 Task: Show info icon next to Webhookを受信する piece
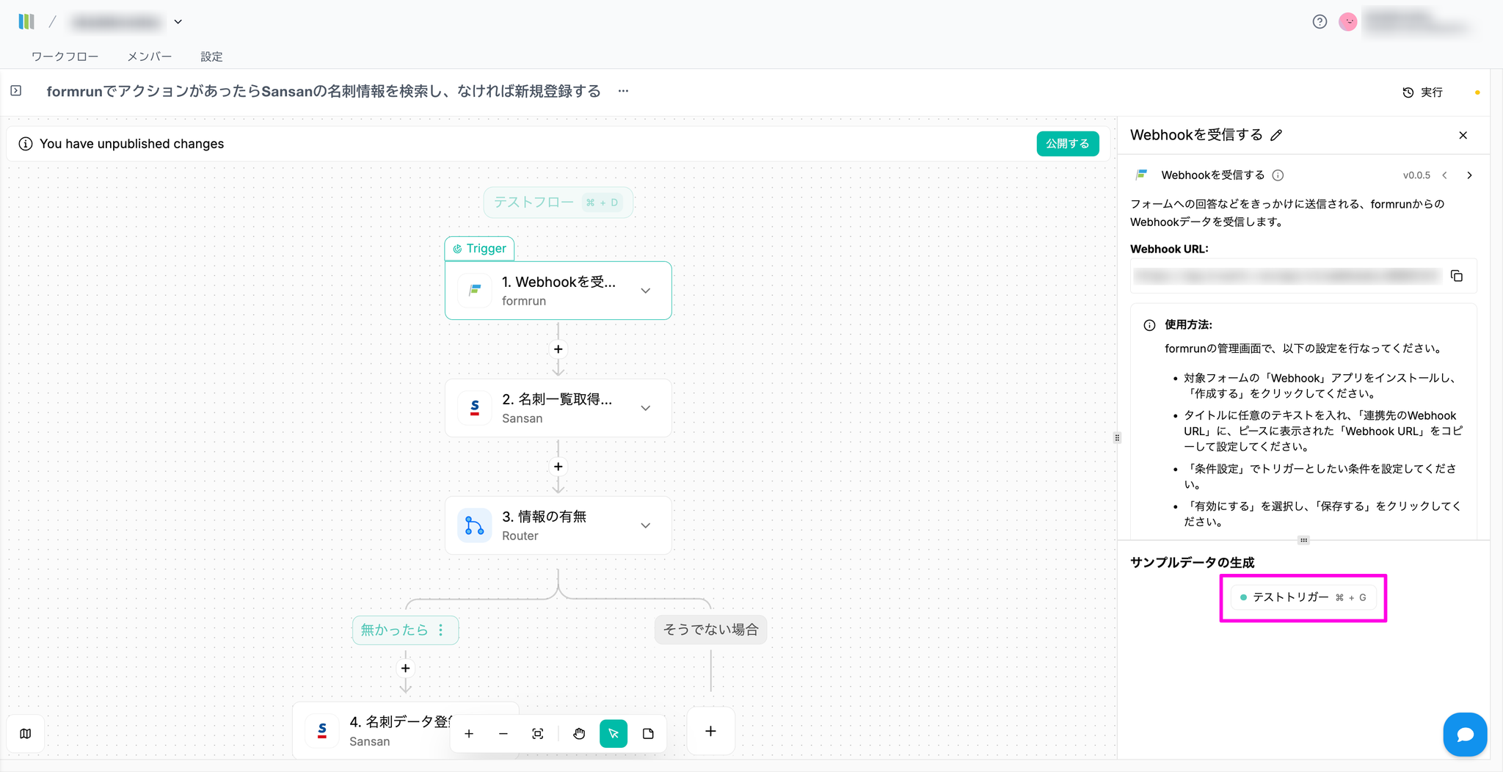pyautogui.click(x=1278, y=175)
